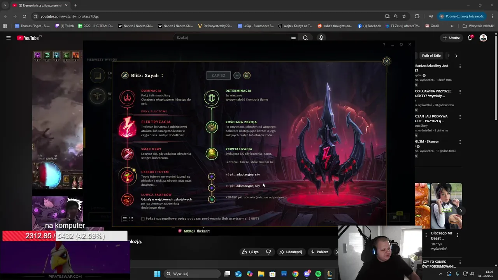Bookmark this page with star icon
The height and width of the screenshot is (280, 498).
[404, 16]
